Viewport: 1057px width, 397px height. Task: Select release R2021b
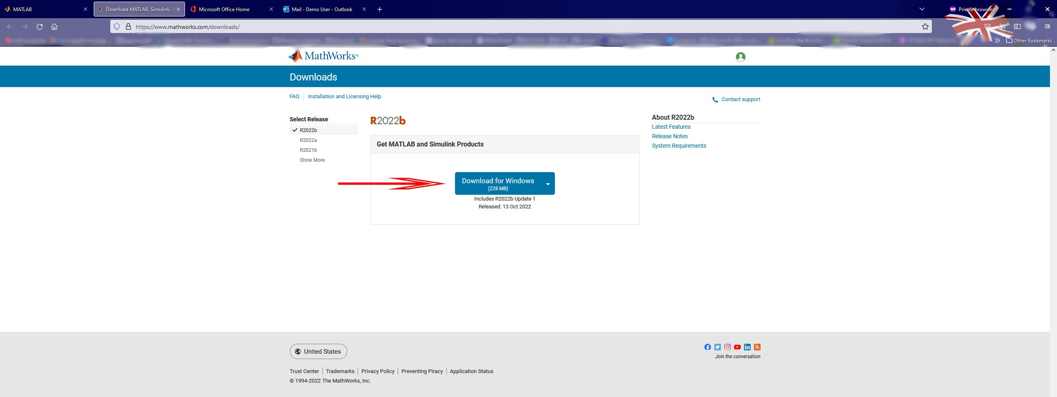pyautogui.click(x=308, y=150)
